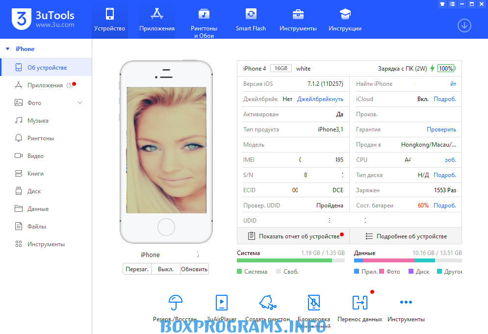
Task: Open Музыка in the sidebar
Action: coord(46,121)
